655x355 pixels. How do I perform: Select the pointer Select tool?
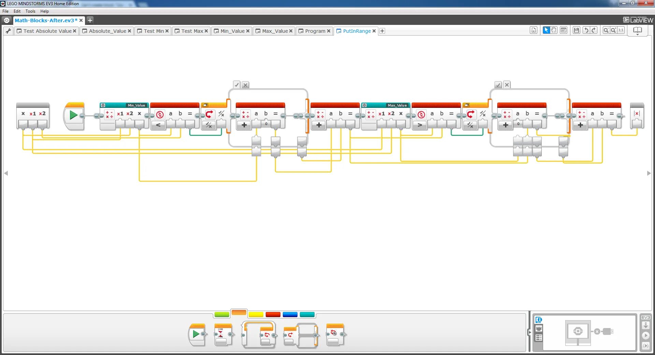pos(546,30)
